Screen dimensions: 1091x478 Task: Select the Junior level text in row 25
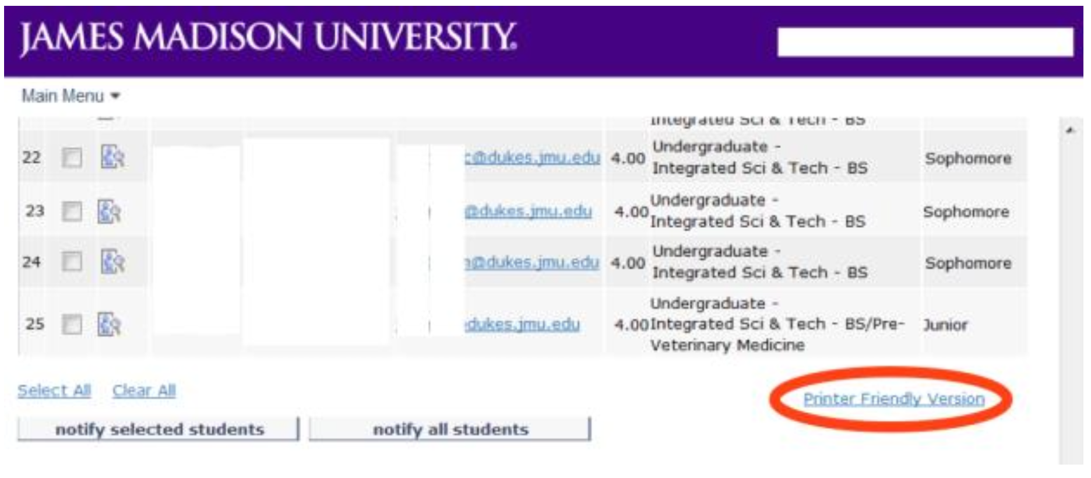click(945, 325)
